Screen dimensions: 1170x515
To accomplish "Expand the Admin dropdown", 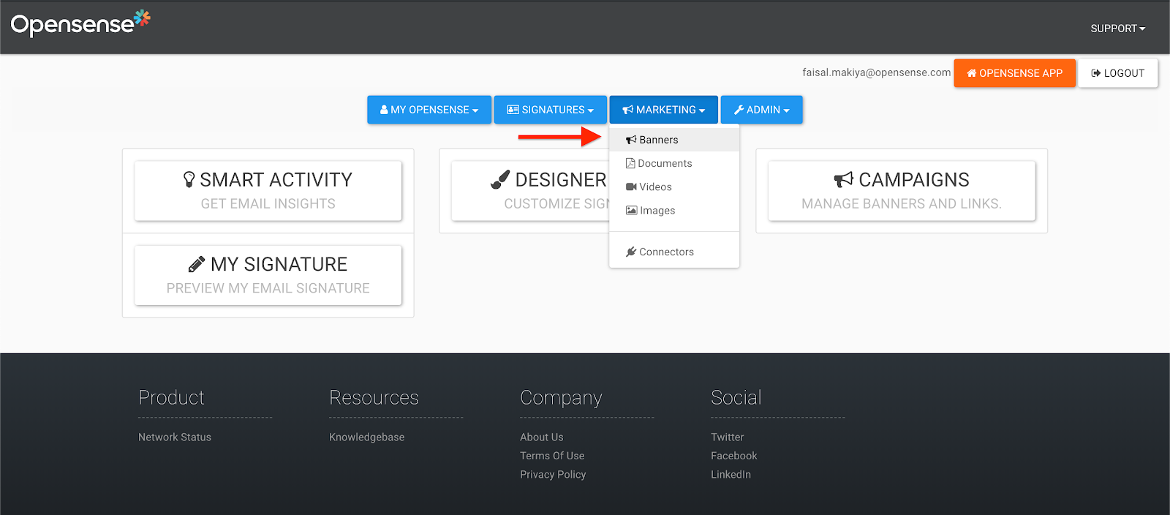I will click(761, 110).
